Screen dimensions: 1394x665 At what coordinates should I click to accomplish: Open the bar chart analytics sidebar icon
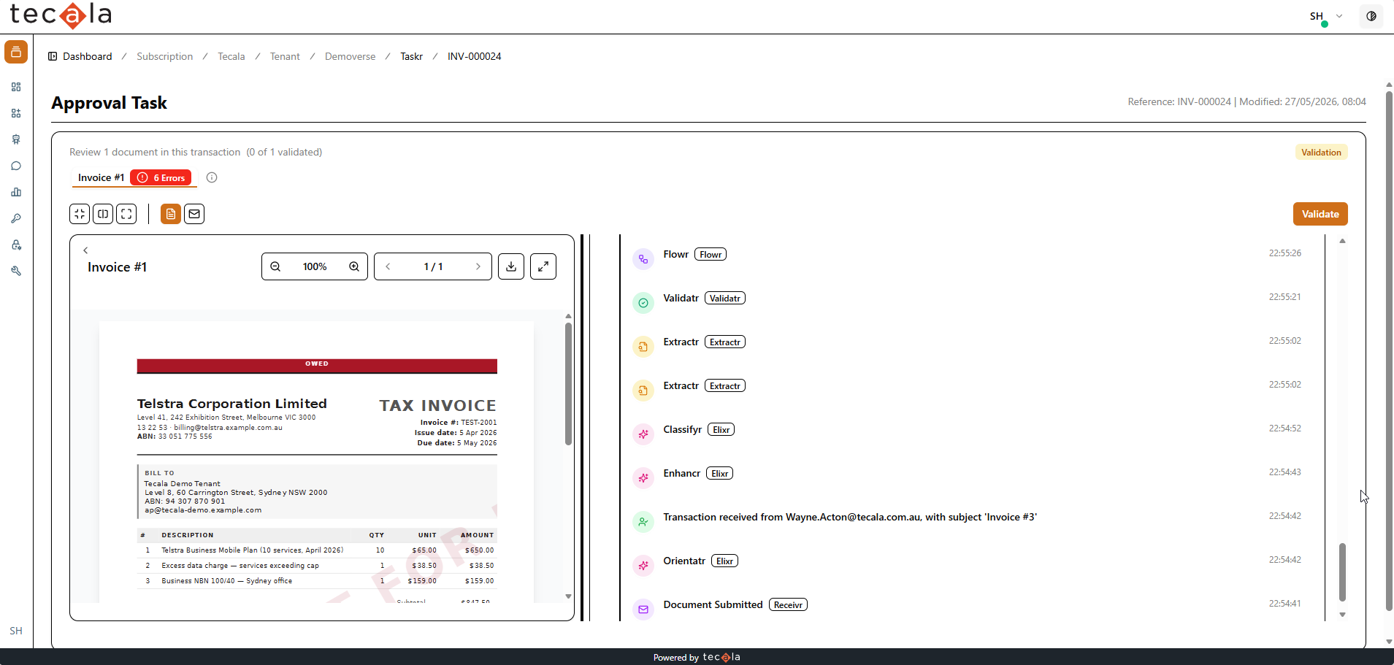pyautogui.click(x=16, y=192)
